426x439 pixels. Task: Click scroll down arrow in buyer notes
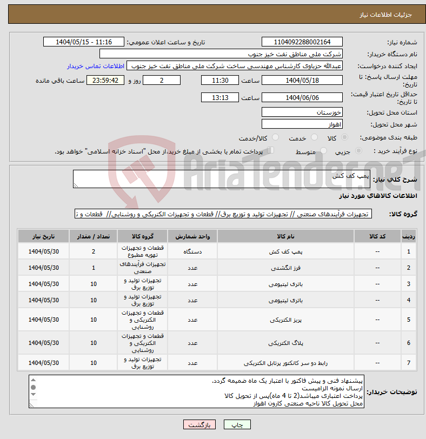coord(34,394)
